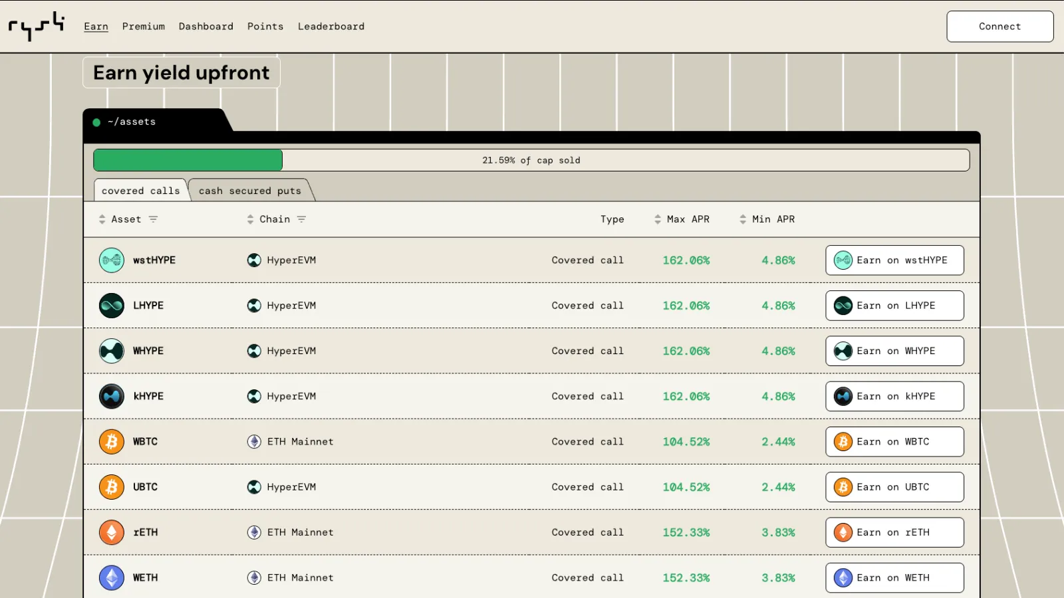Screen dimensions: 1064x598
Task: Click Earn on WHYPE button
Action: coord(895,351)
